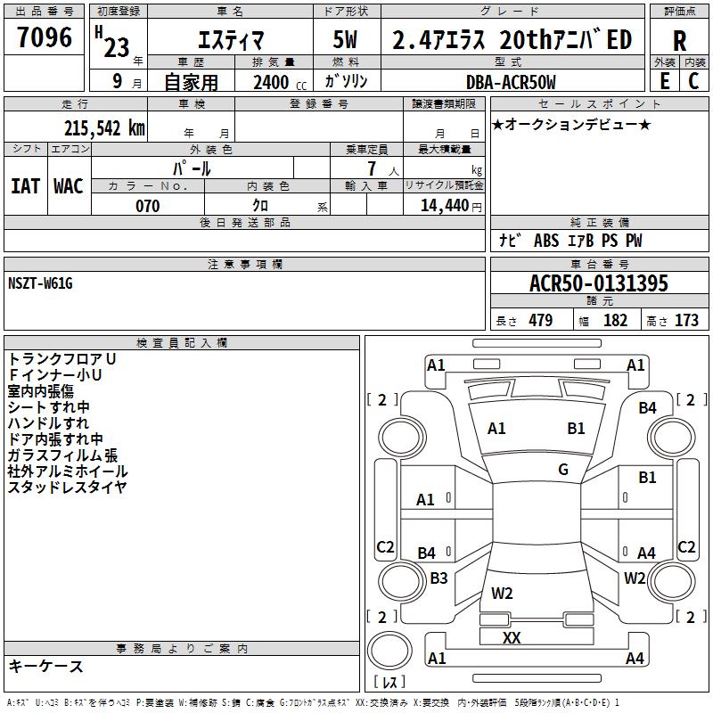Select length value 479
Screen dimensions: 713x713
540,320
